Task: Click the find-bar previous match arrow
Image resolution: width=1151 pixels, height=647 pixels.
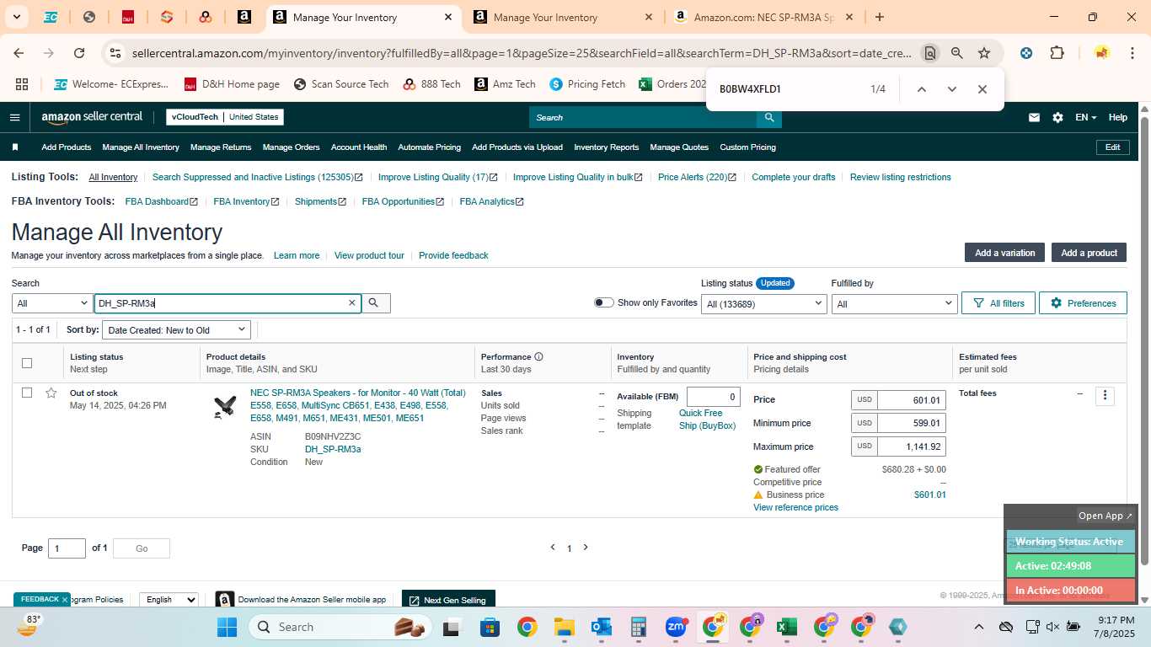Action: click(922, 89)
